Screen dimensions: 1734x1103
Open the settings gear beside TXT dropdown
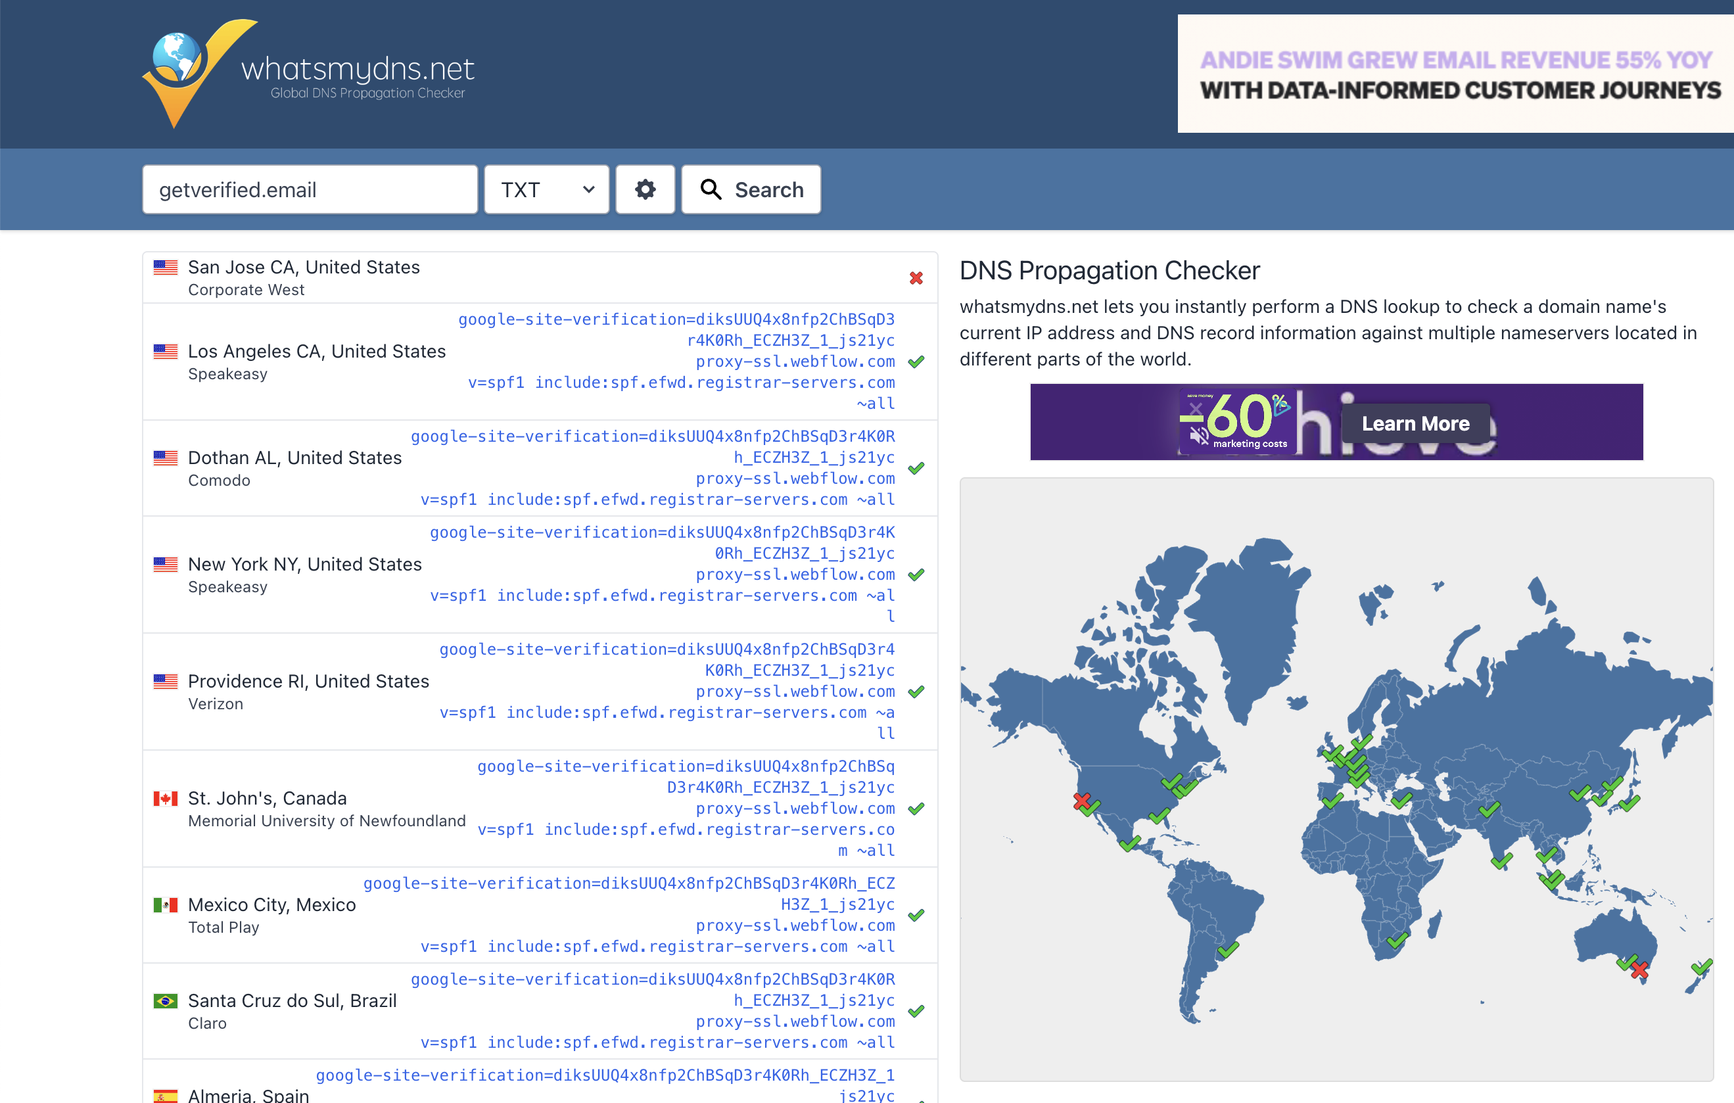[x=644, y=189]
